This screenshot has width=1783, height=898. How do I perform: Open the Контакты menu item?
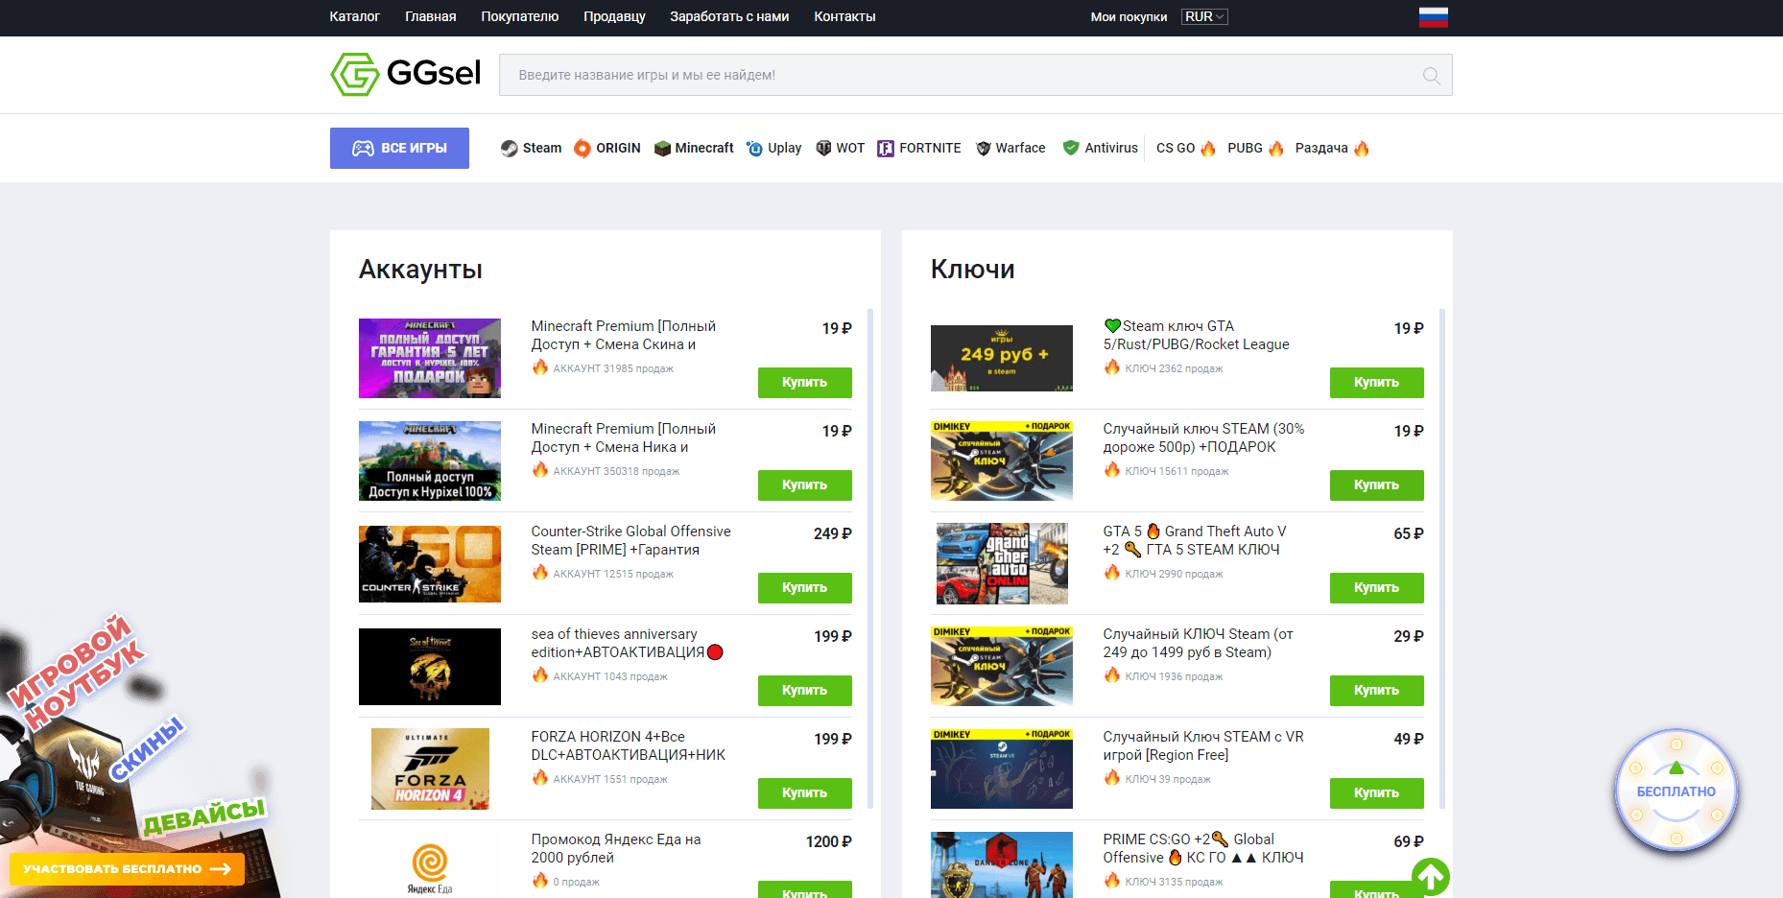coord(844,16)
